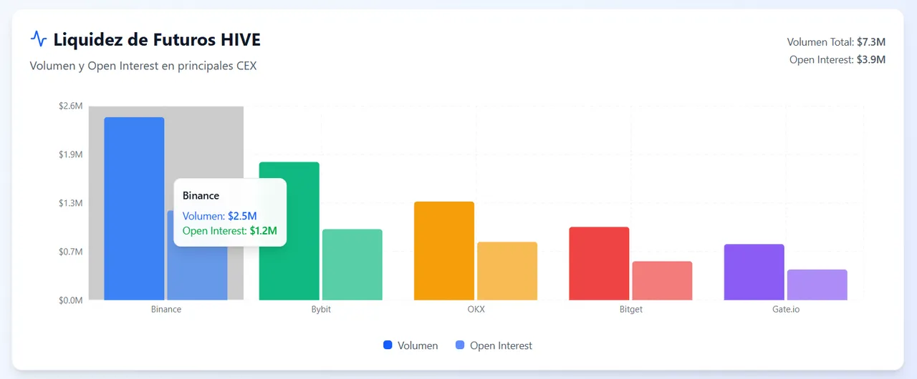Viewport: 917px width, 379px height.
Task: Click the Volumen legend color swatch
Action: tap(388, 345)
